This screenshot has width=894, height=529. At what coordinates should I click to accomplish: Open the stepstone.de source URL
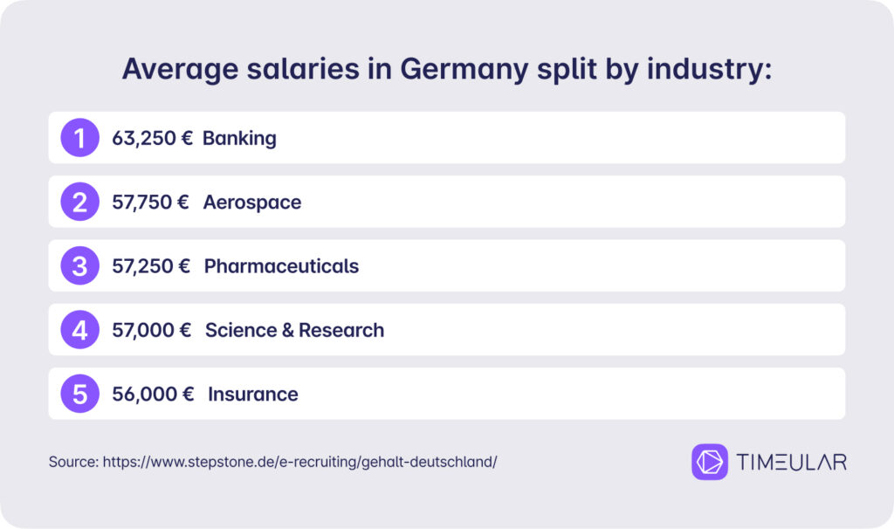tap(300, 462)
